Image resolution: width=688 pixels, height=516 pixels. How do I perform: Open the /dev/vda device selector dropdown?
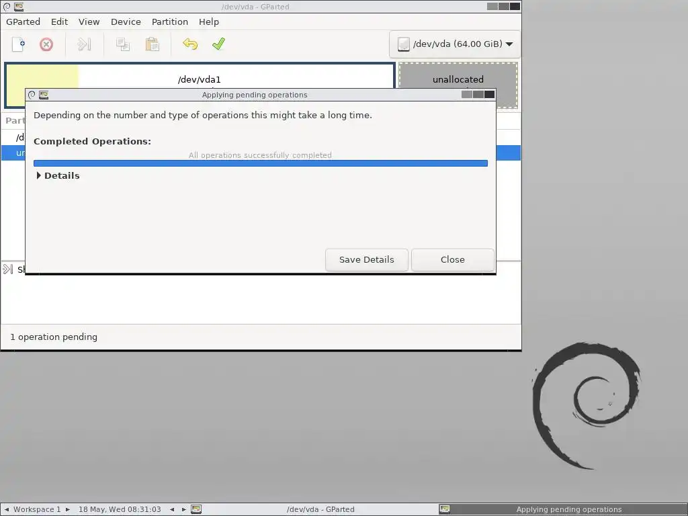point(455,44)
